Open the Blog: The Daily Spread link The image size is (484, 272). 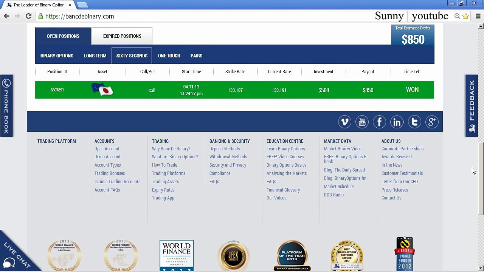pyautogui.click(x=344, y=170)
